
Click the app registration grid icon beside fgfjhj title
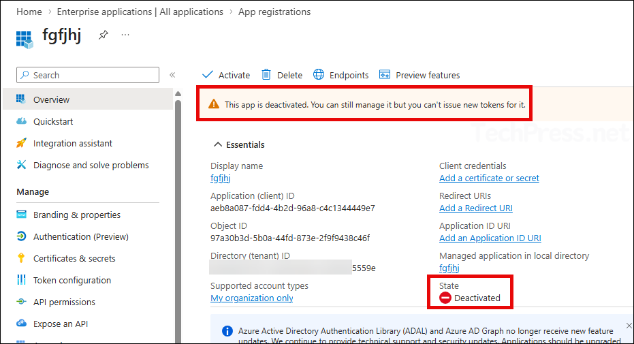25,40
